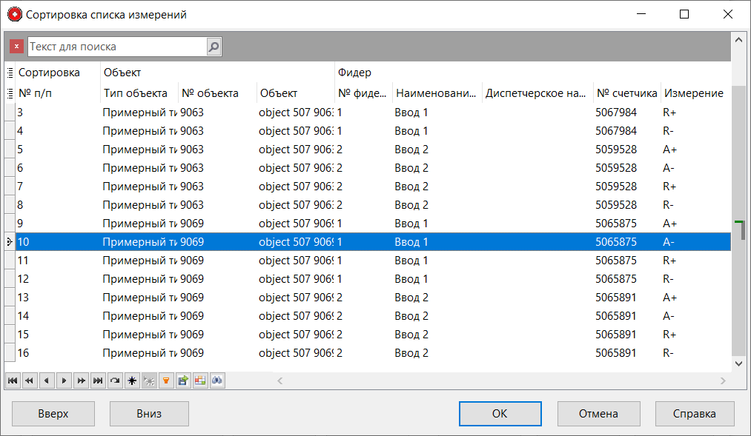The height and width of the screenshot is (436, 751).
Task: Click the refresh records icon
Action: tap(115, 380)
